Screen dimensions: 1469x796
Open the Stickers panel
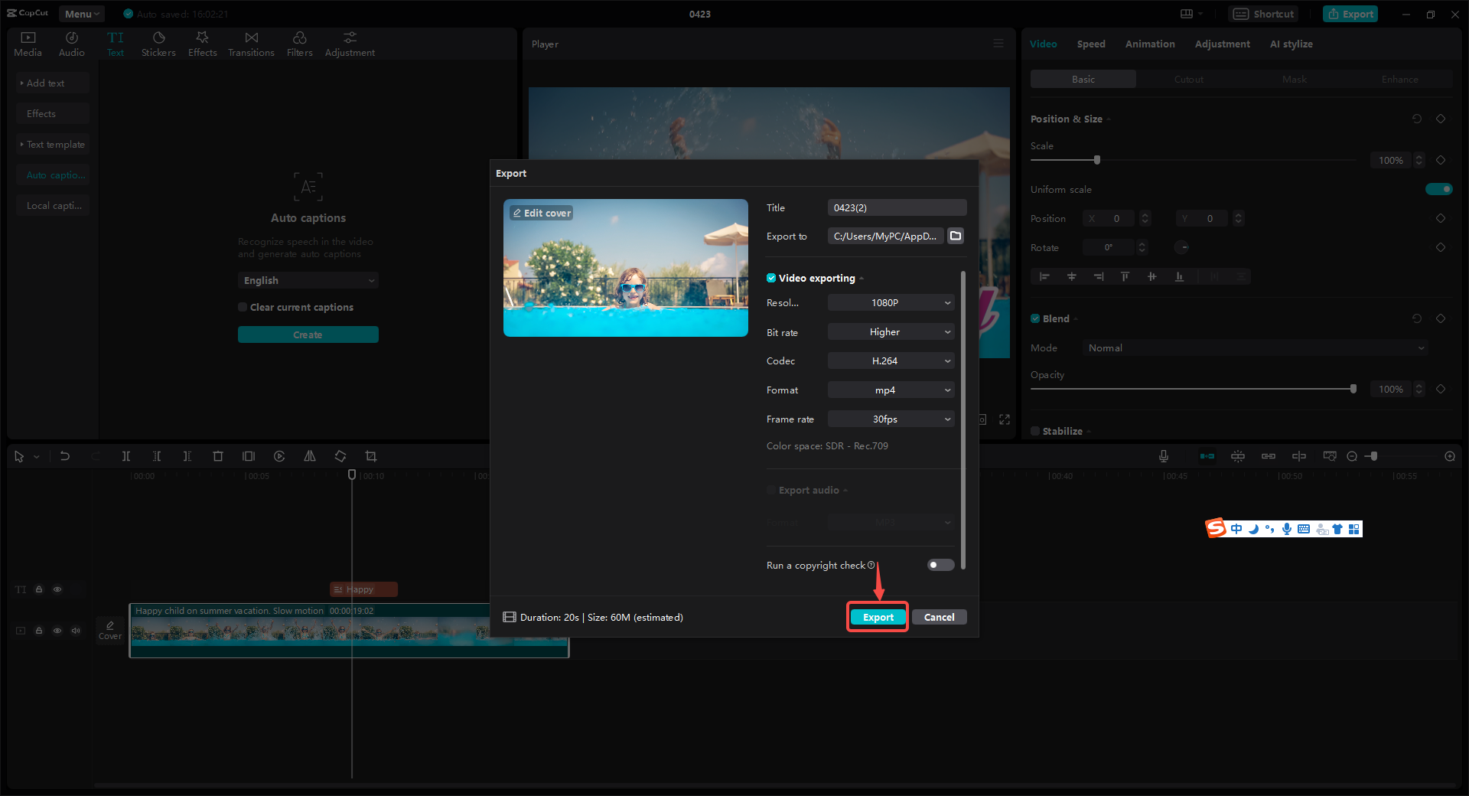pyautogui.click(x=158, y=43)
